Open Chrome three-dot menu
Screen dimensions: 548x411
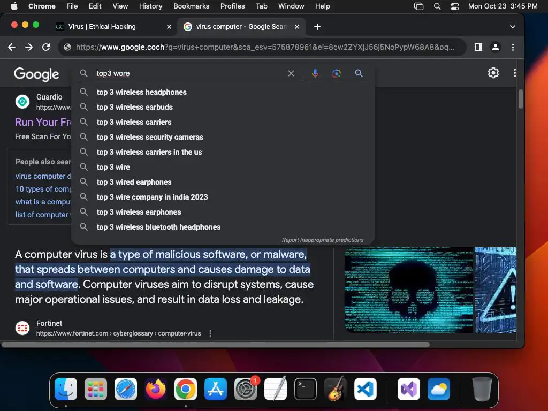(x=513, y=47)
